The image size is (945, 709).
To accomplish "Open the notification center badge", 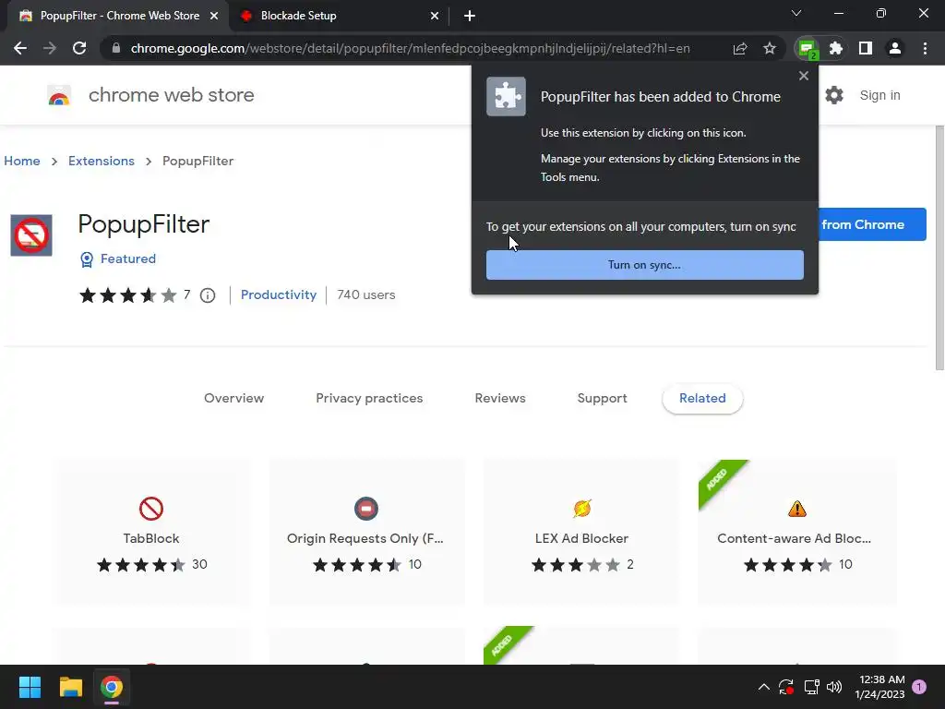I will 920,687.
